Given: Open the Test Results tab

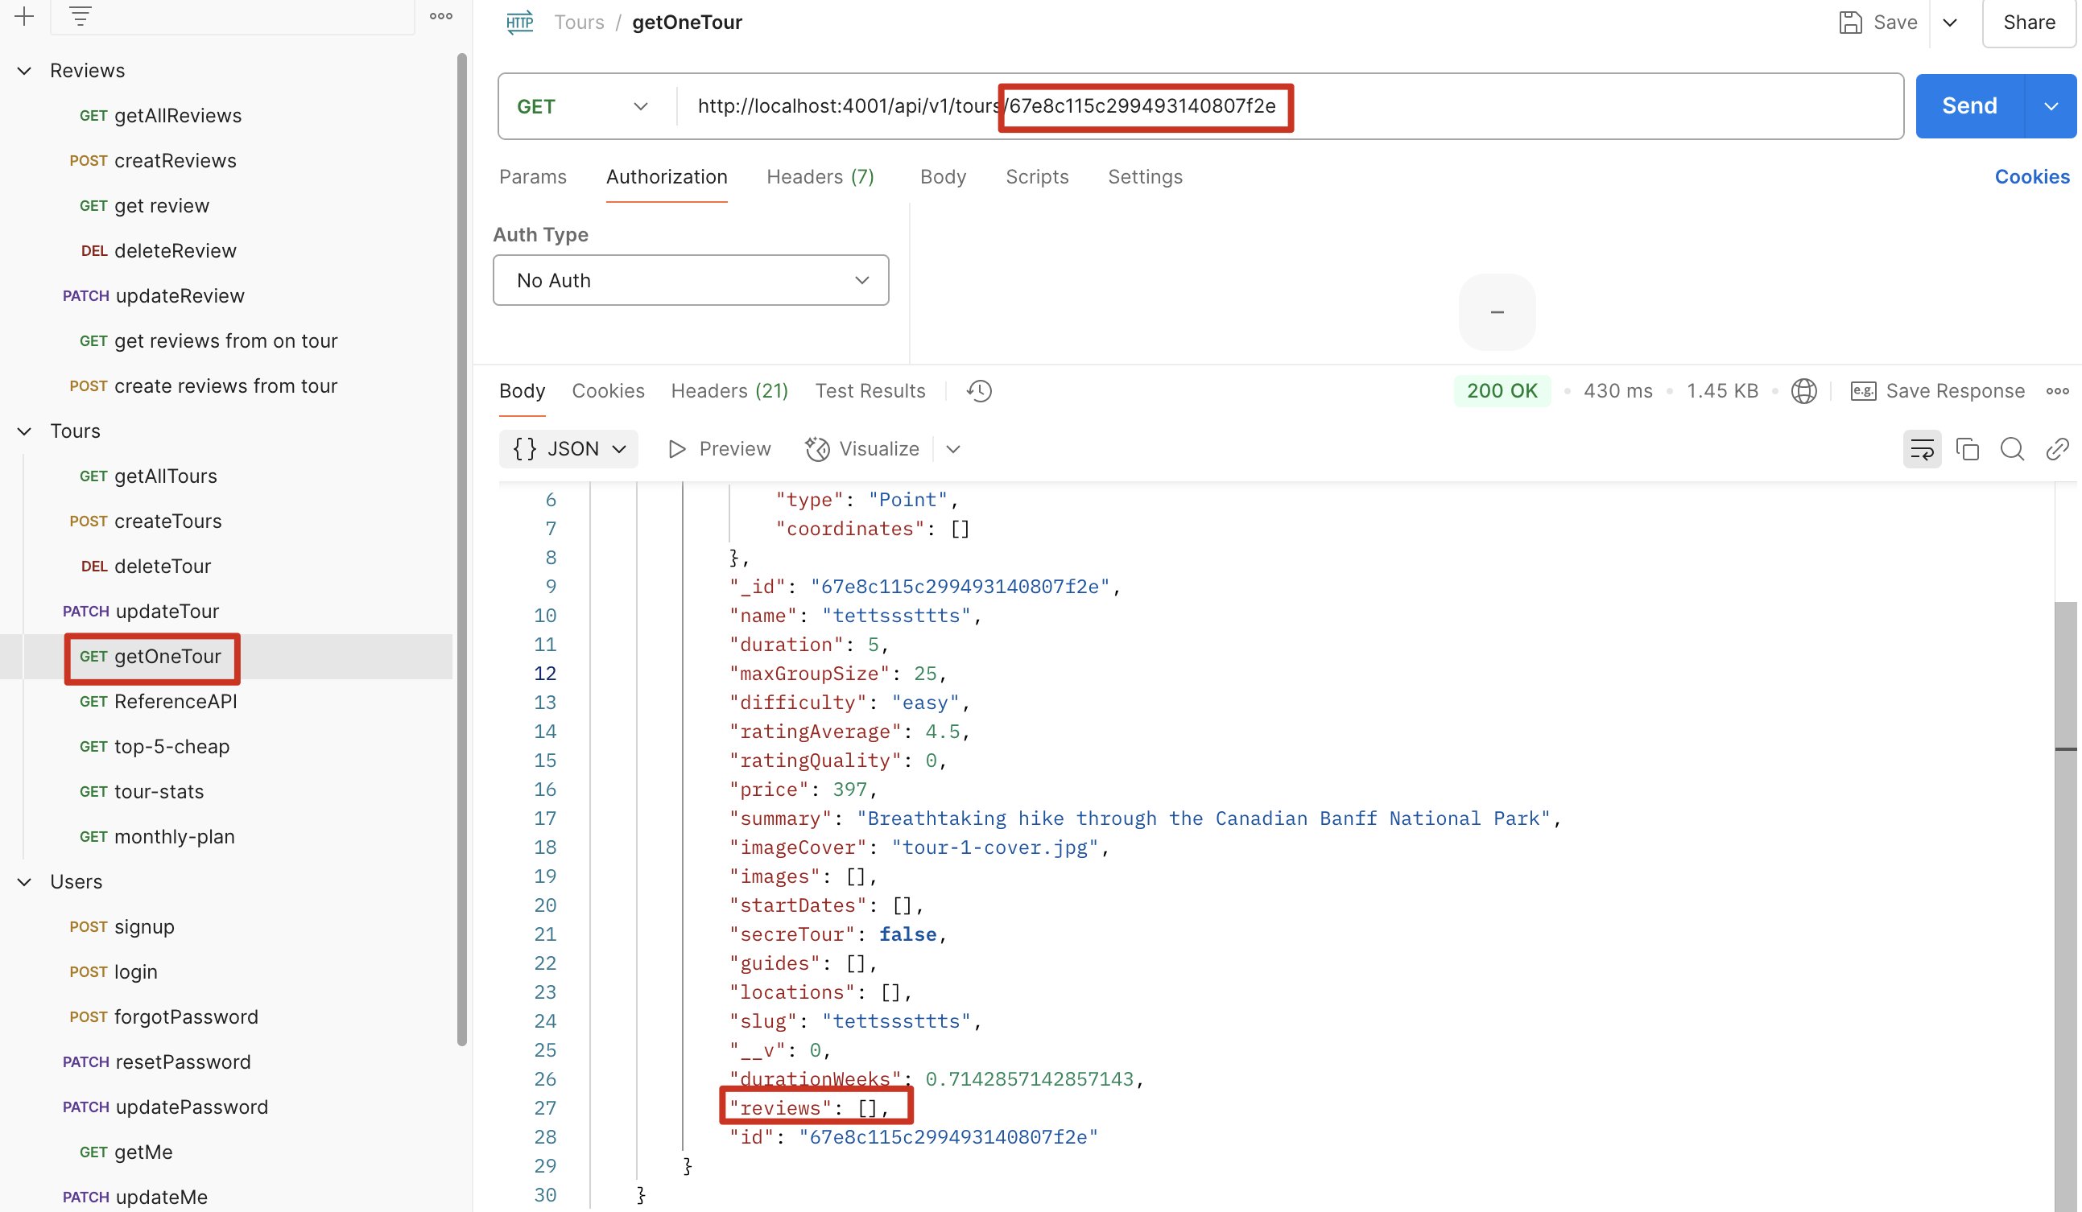Looking at the screenshot, I should point(870,390).
